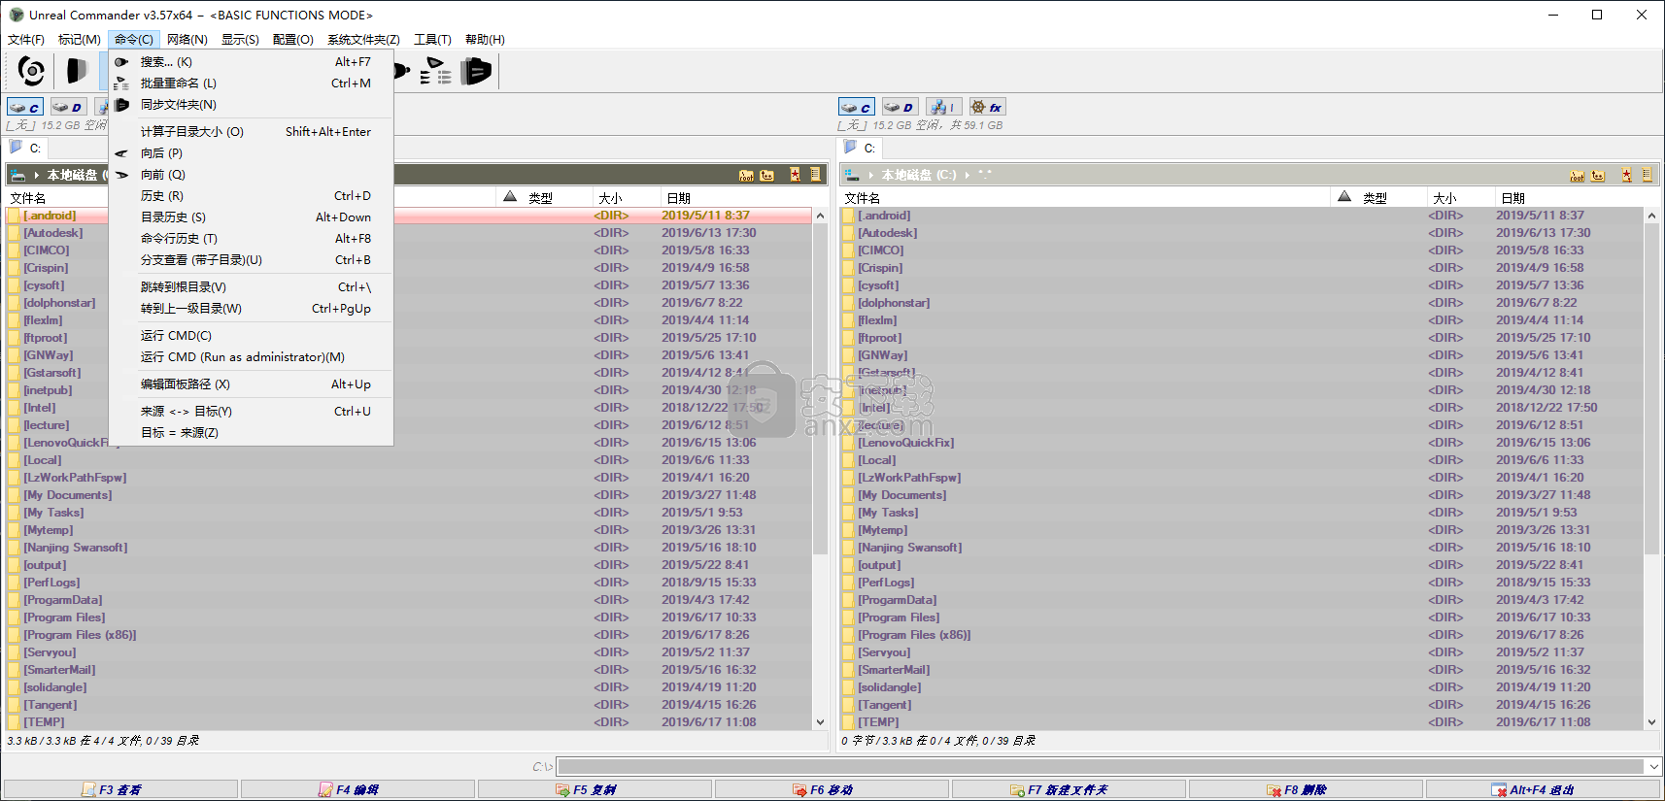Click the sync folders toolbar icon

[x=476, y=71]
